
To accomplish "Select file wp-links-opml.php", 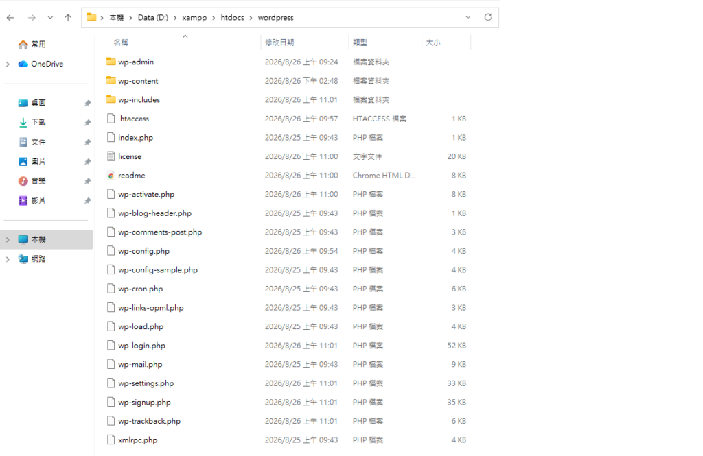I will [x=150, y=308].
